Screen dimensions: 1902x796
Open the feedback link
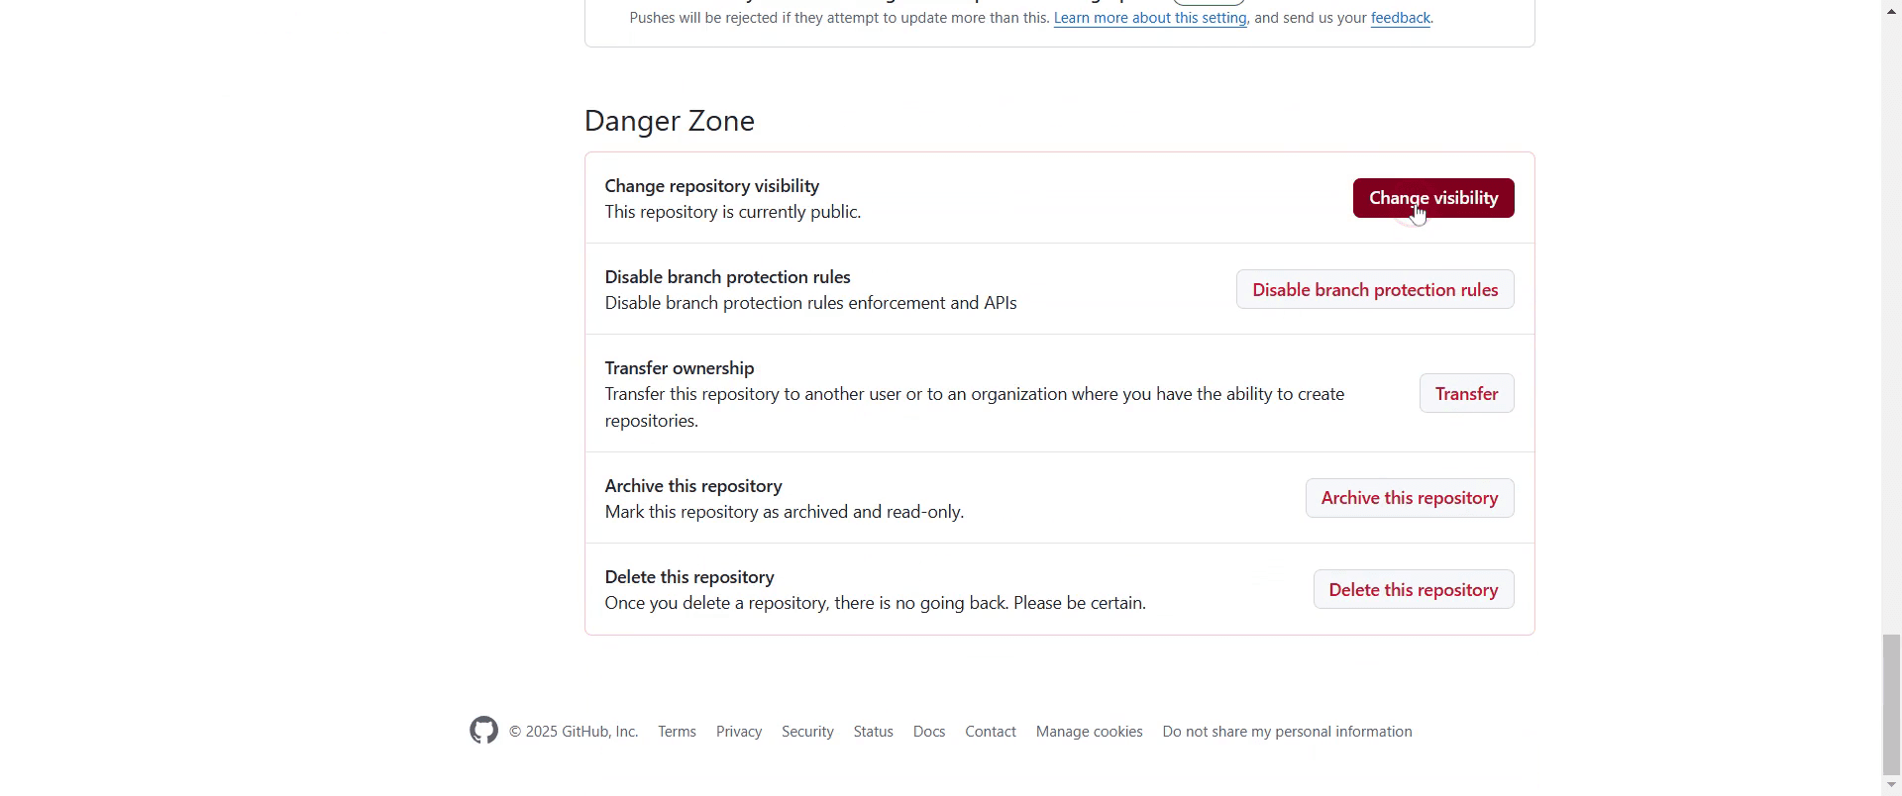tap(1400, 18)
